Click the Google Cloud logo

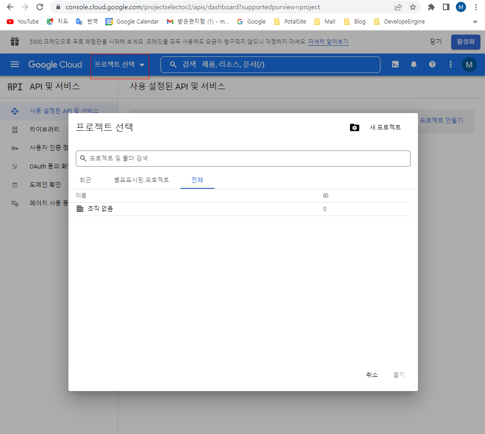55,64
